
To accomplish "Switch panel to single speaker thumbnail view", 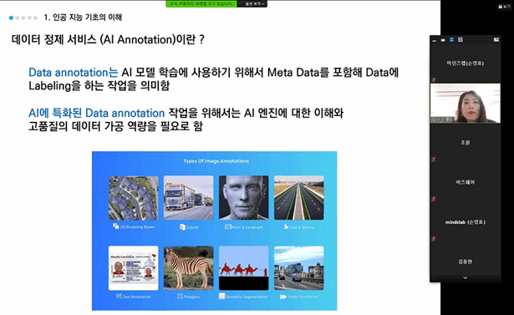I will click(443, 40).
